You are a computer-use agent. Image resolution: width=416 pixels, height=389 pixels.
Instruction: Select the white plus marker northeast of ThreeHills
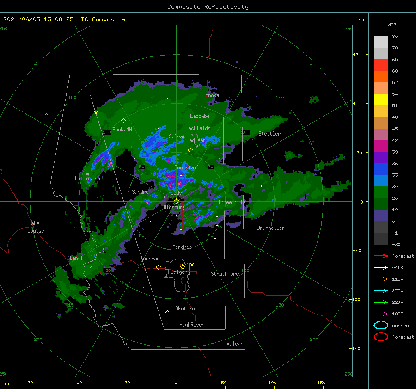261,186
